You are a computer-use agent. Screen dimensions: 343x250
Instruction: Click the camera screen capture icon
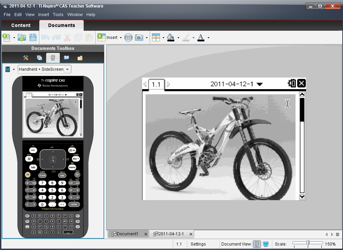pos(139,38)
